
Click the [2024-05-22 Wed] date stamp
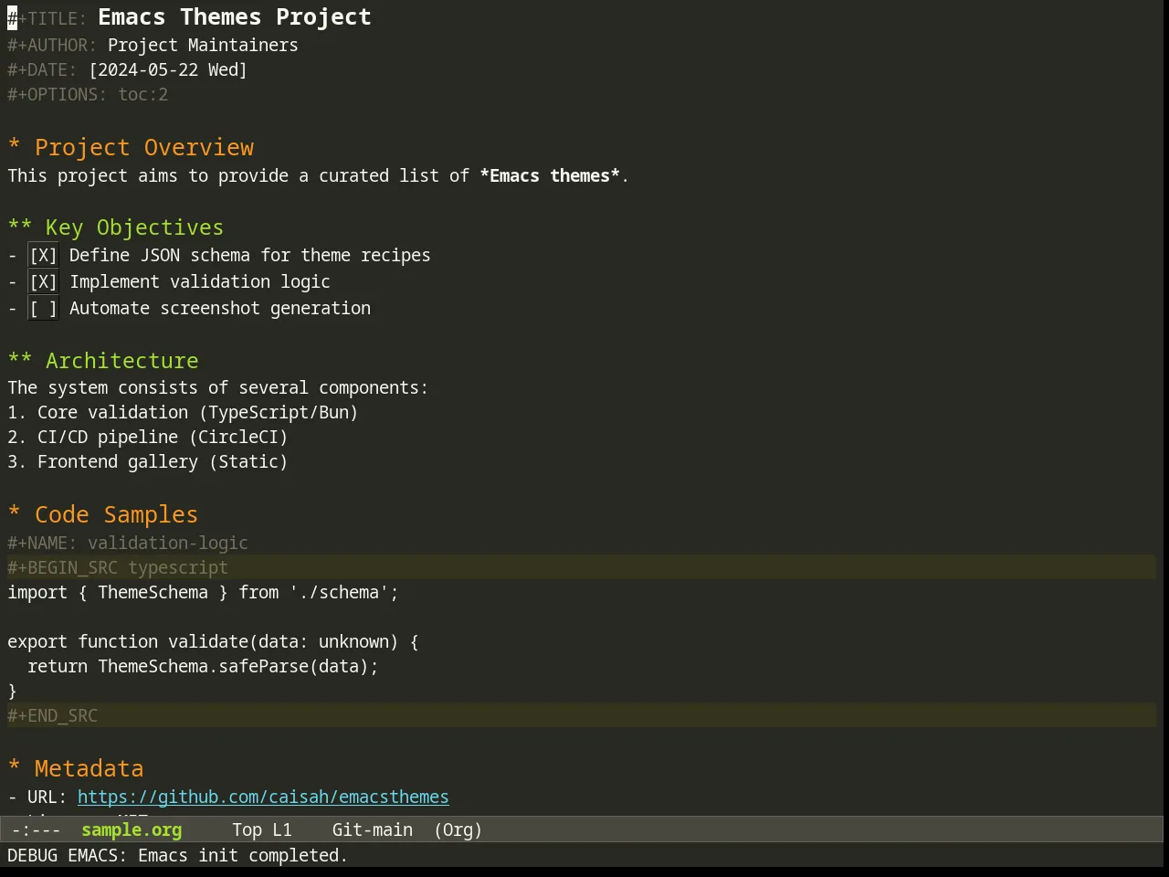(168, 69)
